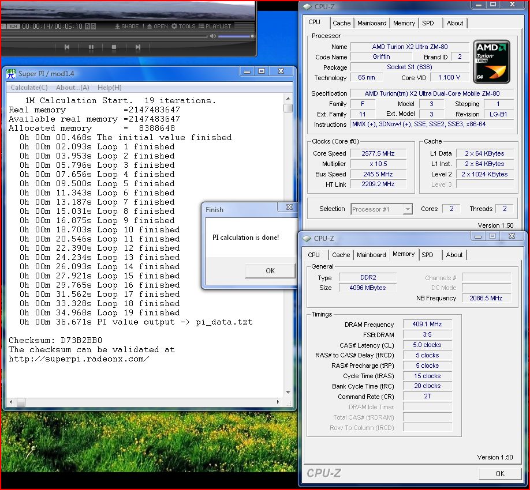Click the HT Link value 2209.2 MHz
The image size is (530, 490).
click(378, 184)
